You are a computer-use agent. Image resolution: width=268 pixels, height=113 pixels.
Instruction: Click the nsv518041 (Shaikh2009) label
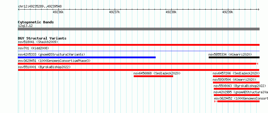(38, 42)
